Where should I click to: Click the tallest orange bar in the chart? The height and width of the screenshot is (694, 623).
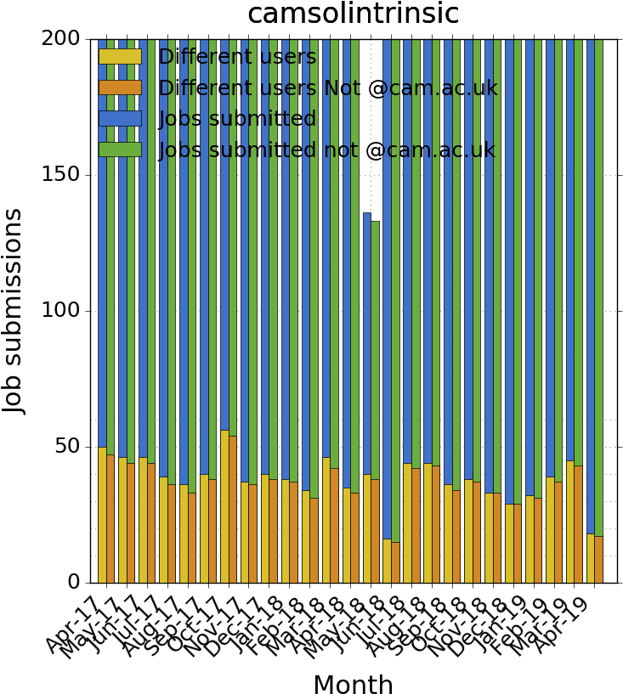(x=233, y=510)
